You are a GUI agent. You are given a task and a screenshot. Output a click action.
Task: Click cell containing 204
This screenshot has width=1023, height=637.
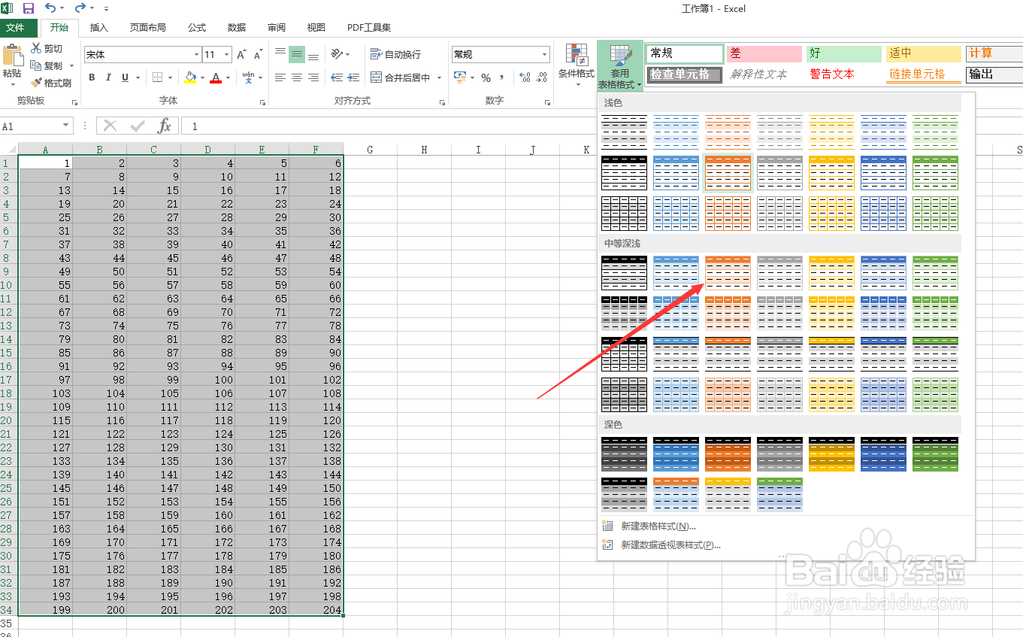316,610
